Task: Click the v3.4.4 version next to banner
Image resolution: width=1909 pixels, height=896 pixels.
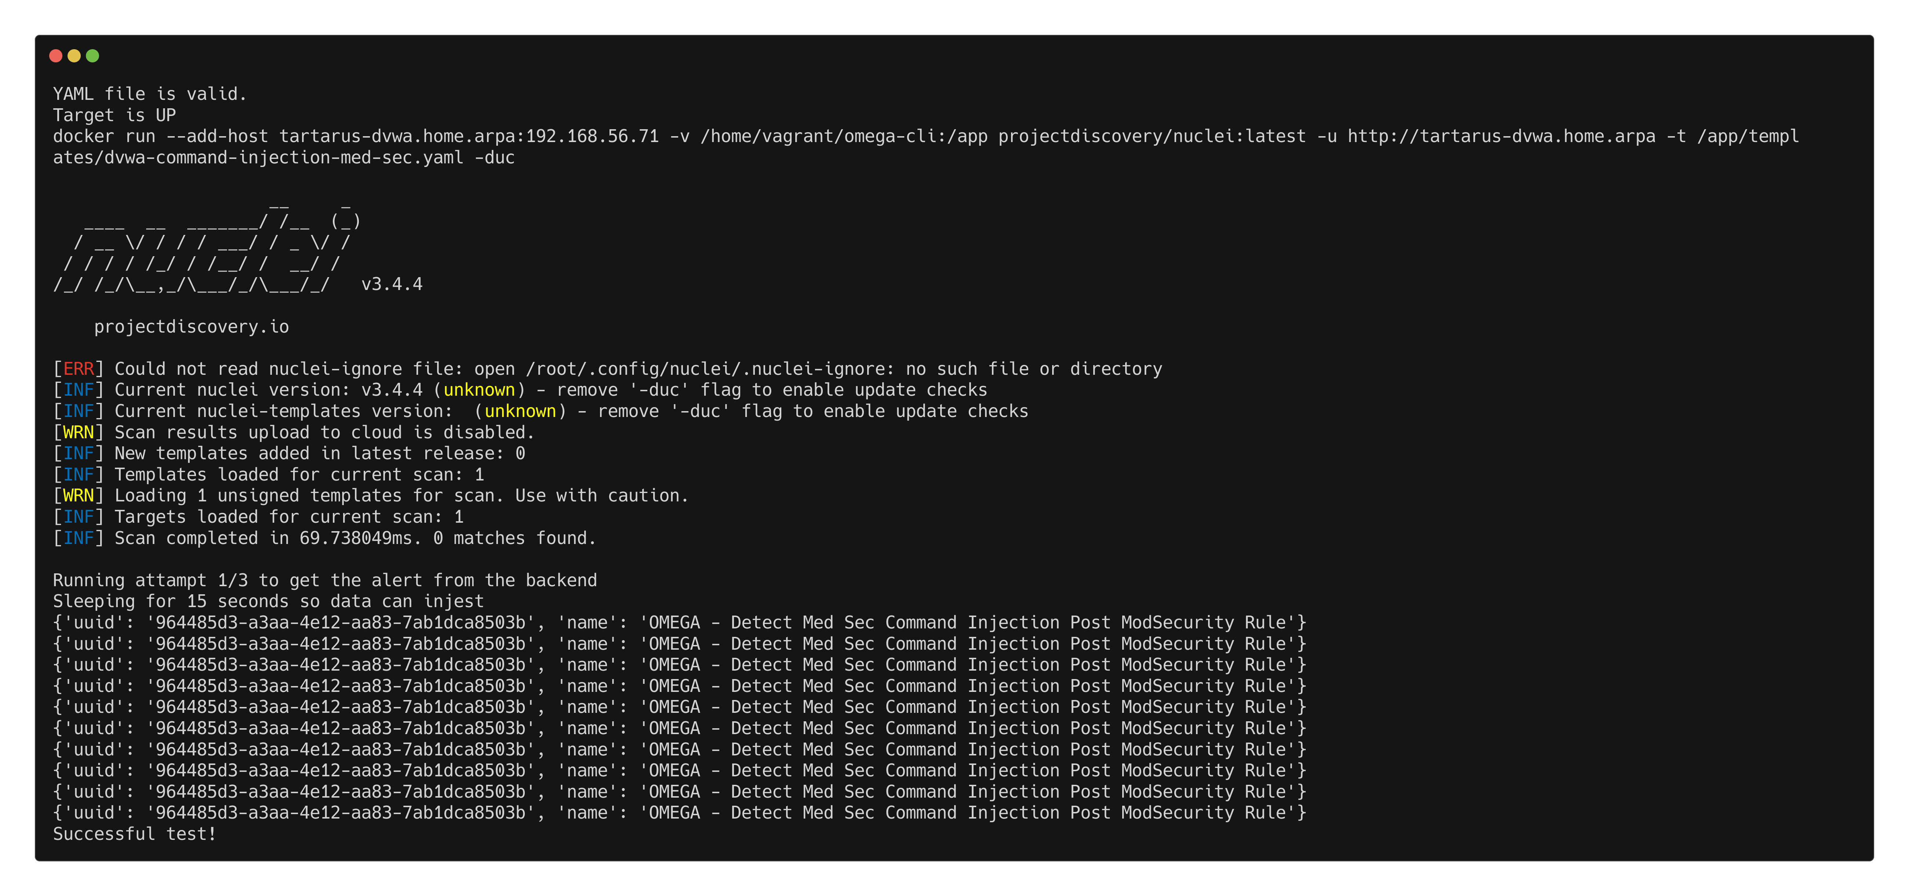Action: pos(391,284)
